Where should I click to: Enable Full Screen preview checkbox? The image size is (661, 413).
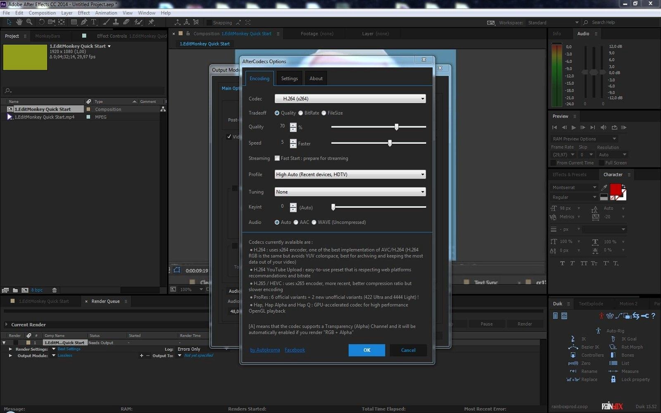[602, 163]
